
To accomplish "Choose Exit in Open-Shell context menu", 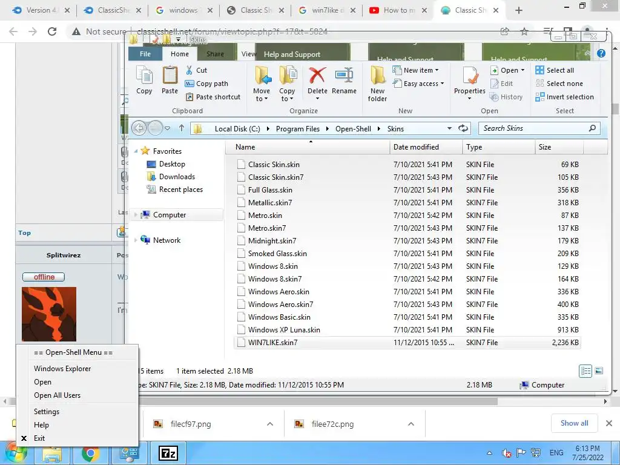I will (x=39, y=438).
